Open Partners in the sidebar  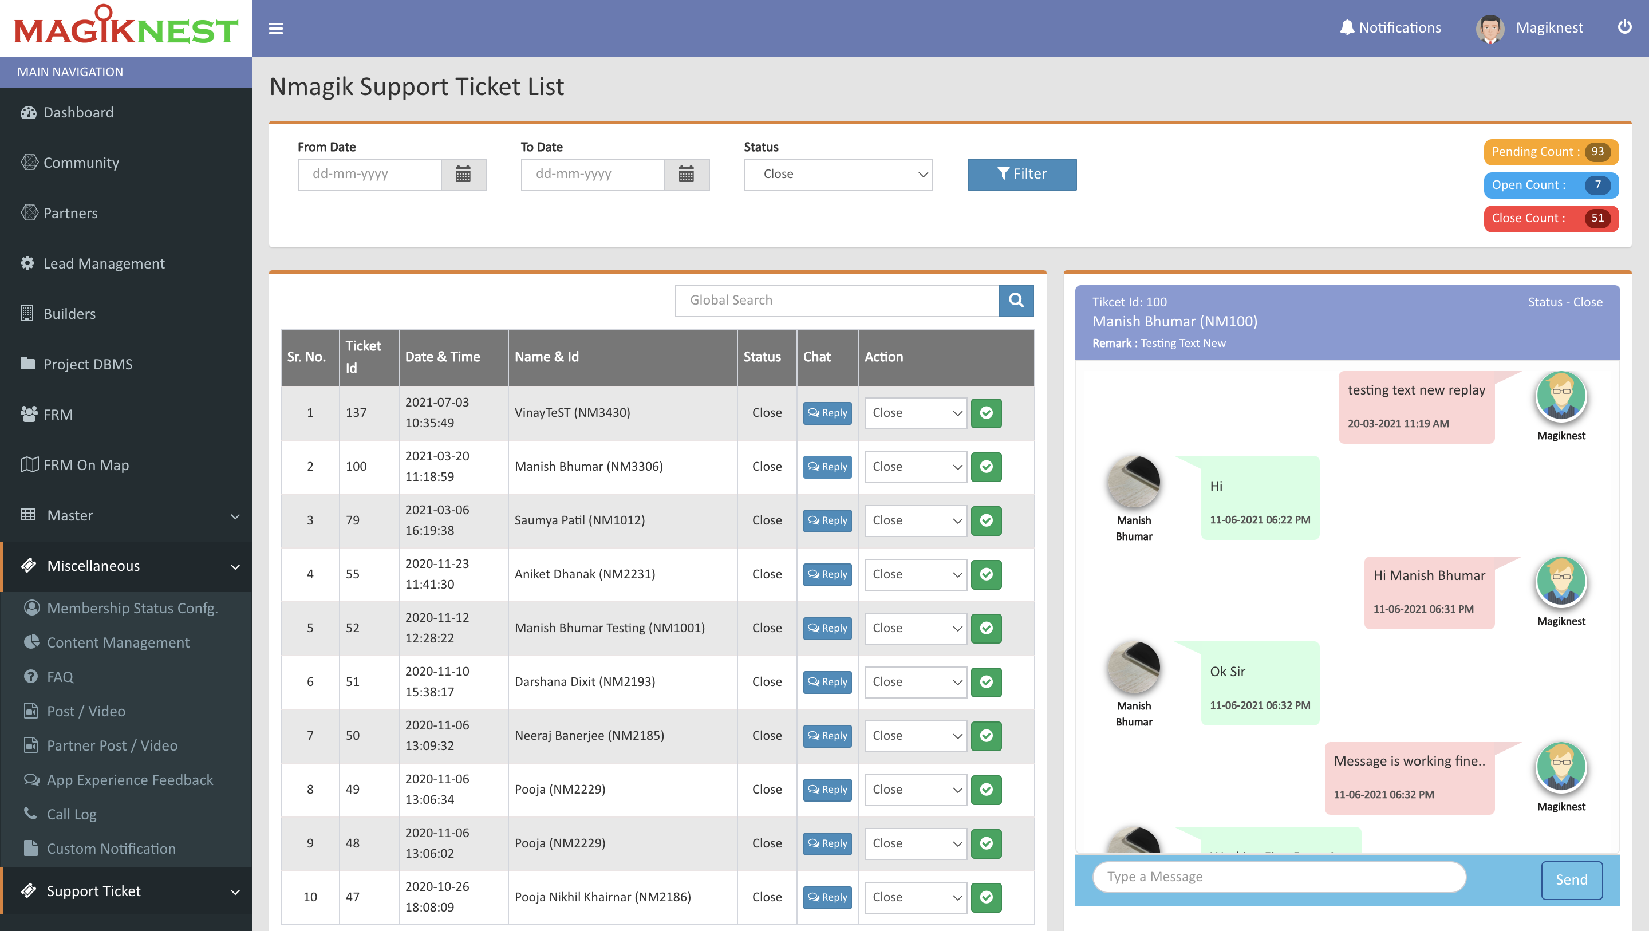(126, 213)
